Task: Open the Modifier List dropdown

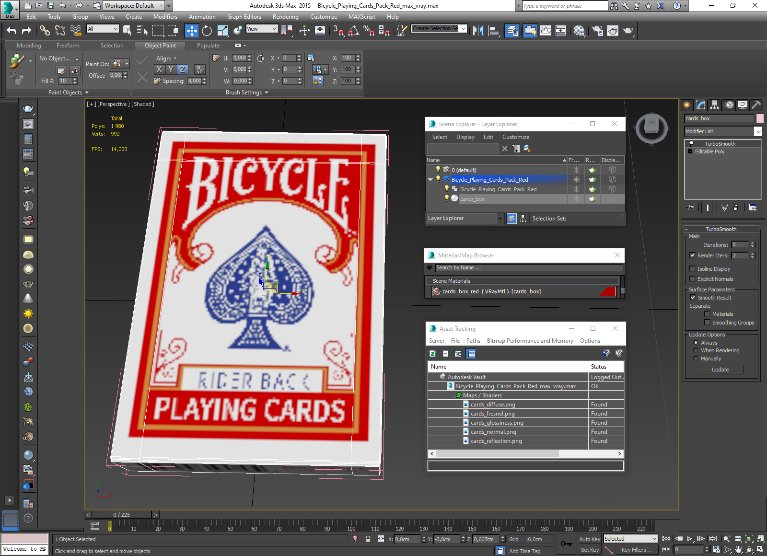Action: point(758,131)
